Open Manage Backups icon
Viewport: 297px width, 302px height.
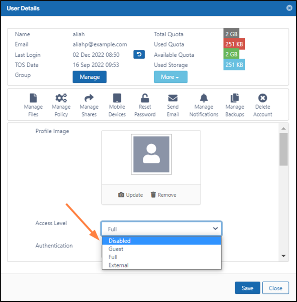(235, 98)
